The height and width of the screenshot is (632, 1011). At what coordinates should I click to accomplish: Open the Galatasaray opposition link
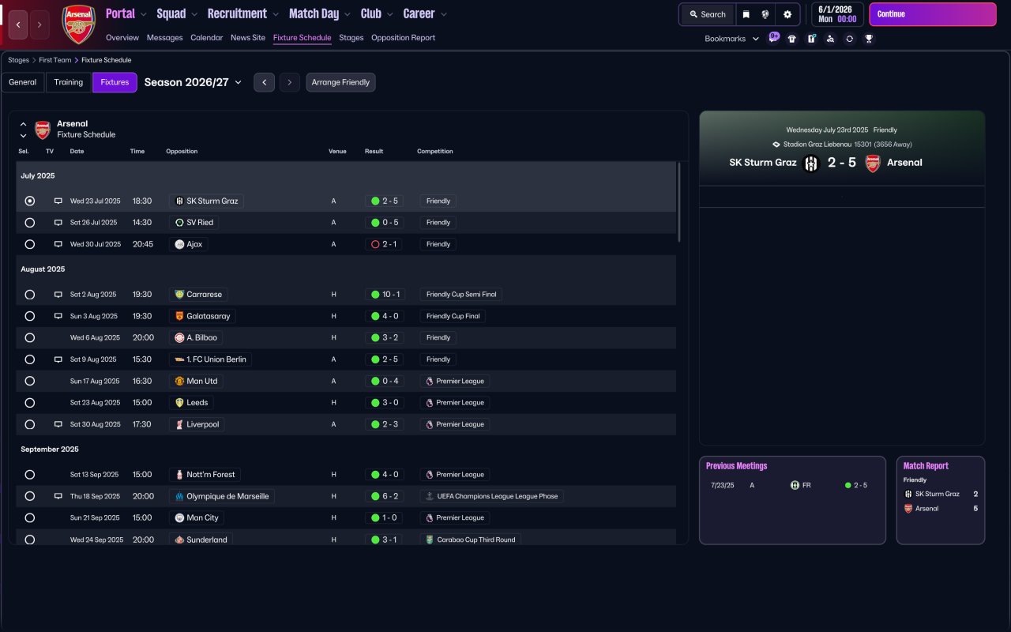202,316
